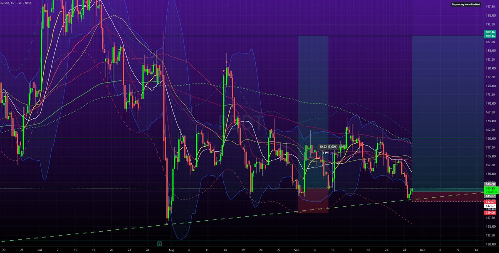Select the TP1 label on the chart
The width and height of the screenshot is (499, 253).
(x=326, y=153)
